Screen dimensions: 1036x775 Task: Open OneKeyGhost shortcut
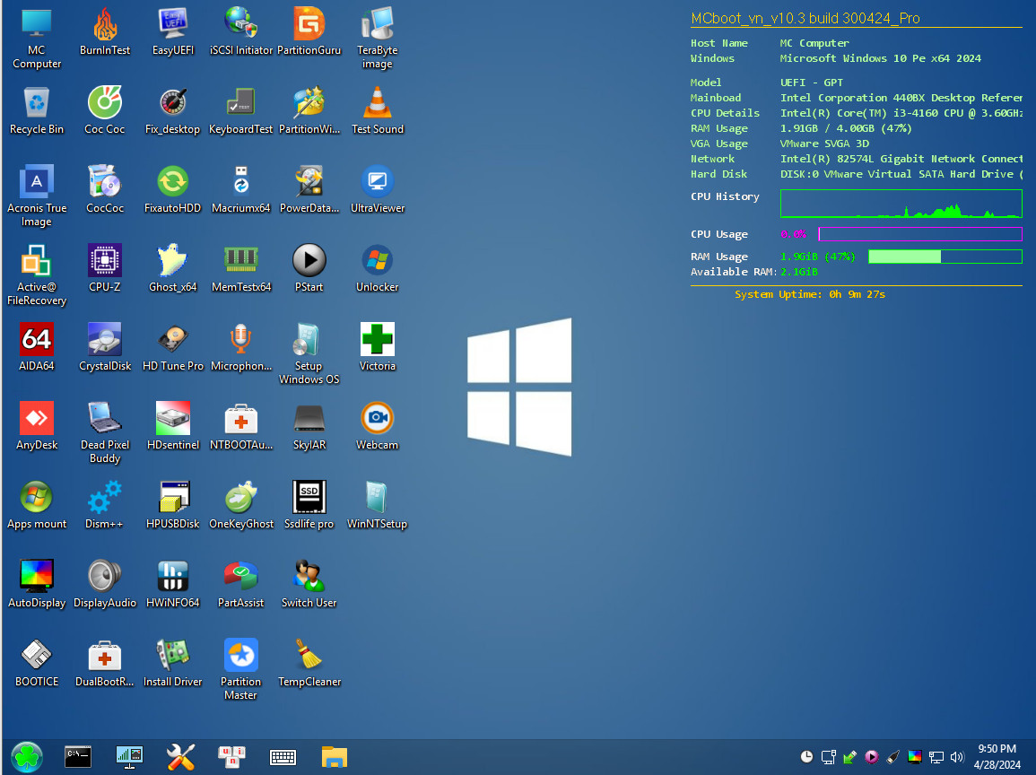tap(241, 505)
